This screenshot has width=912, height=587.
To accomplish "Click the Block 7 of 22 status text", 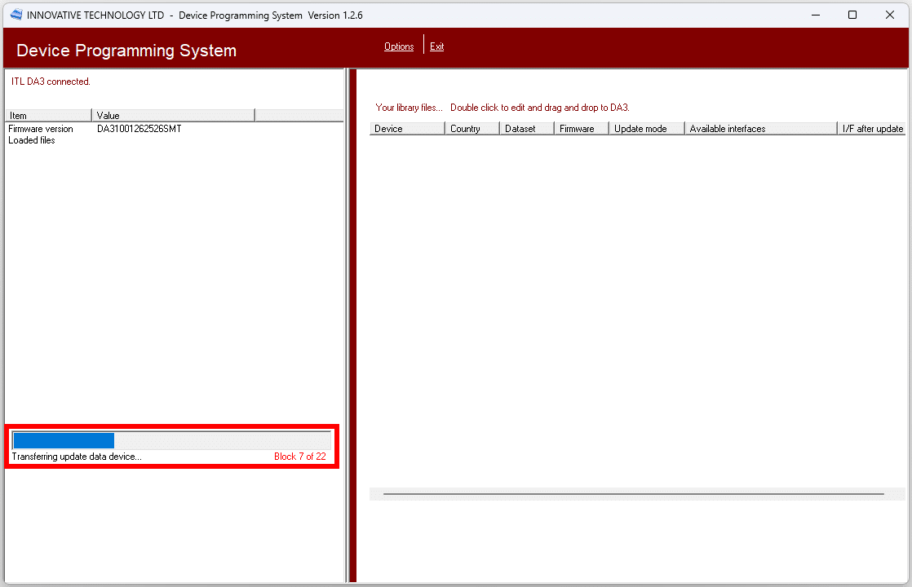I will coord(299,457).
